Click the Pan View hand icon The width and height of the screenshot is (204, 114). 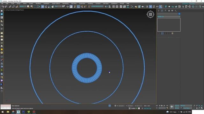pos(197,108)
